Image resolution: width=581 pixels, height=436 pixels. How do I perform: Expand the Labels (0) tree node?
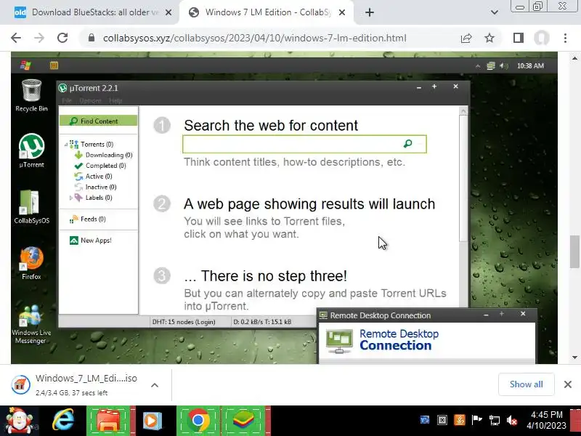pyautogui.click(x=70, y=198)
